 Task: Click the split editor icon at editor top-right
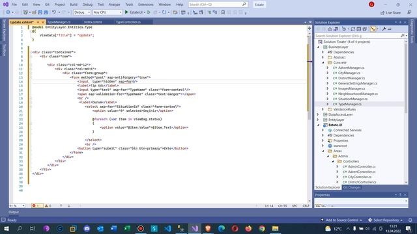tap(309, 28)
